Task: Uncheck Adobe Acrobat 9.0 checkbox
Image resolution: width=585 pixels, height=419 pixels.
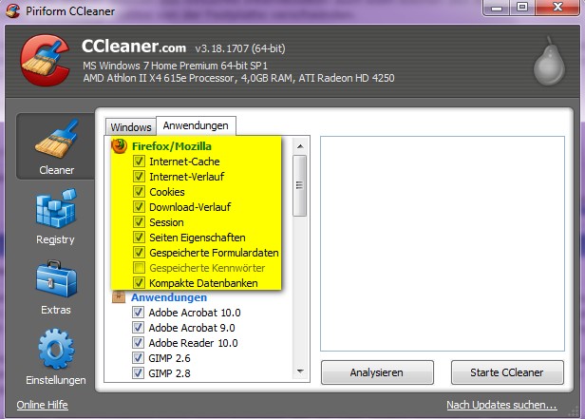Action: tap(138, 328)
